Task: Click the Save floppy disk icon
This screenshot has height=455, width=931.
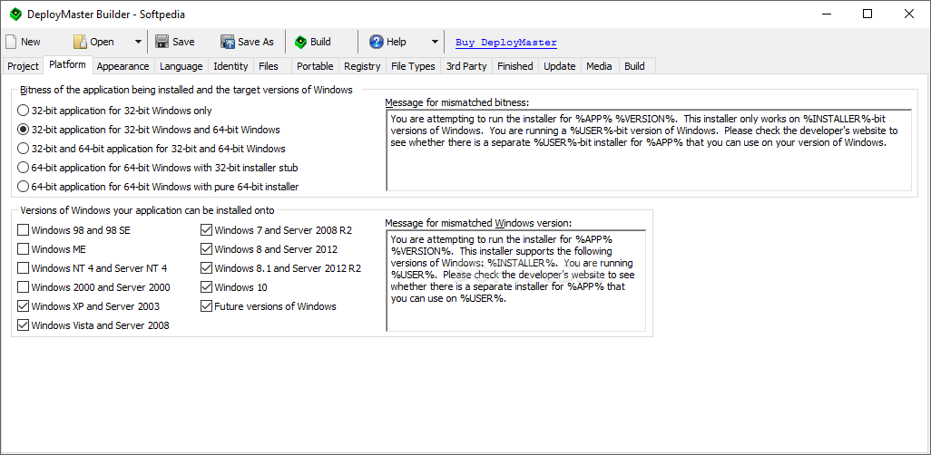Action: point(162,42)
